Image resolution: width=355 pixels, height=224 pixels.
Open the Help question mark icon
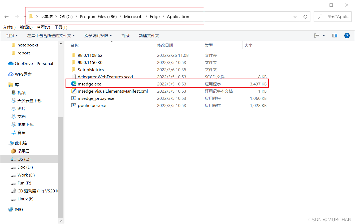pos(347,36)
